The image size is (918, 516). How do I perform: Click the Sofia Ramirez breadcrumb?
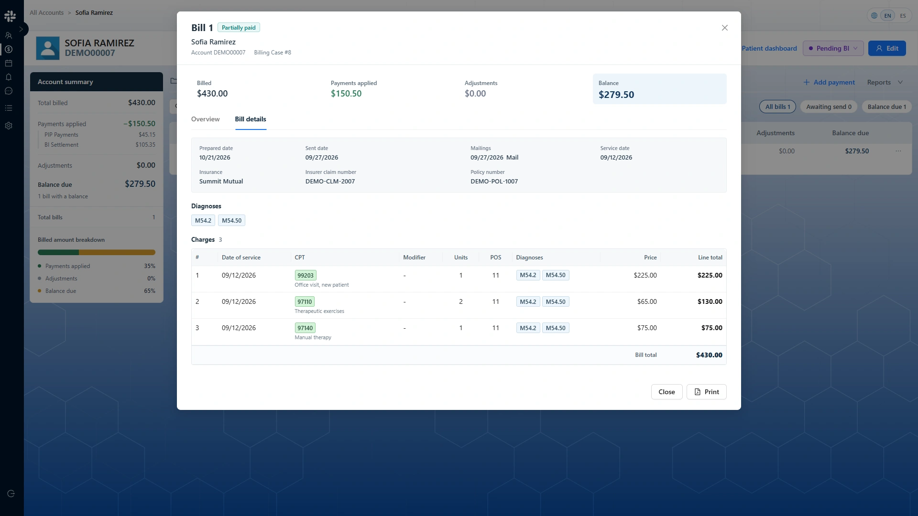[94, 12]
